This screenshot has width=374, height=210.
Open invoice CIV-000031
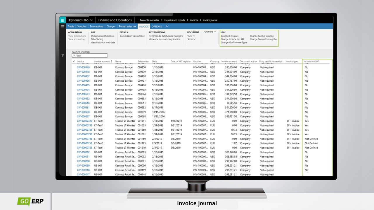(x=83, y=157)
